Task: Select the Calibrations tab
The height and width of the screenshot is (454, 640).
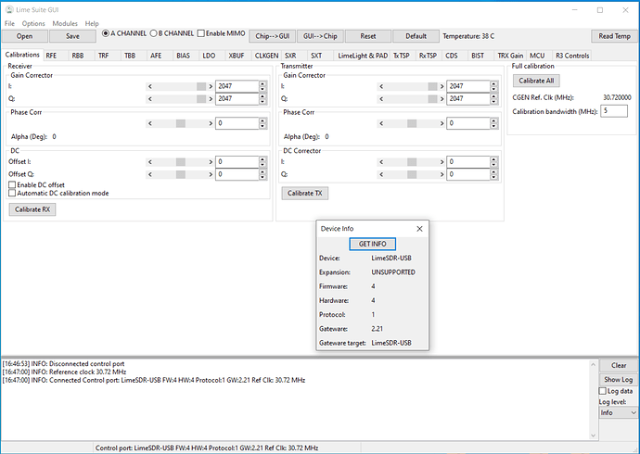Action: pos(22,55)
